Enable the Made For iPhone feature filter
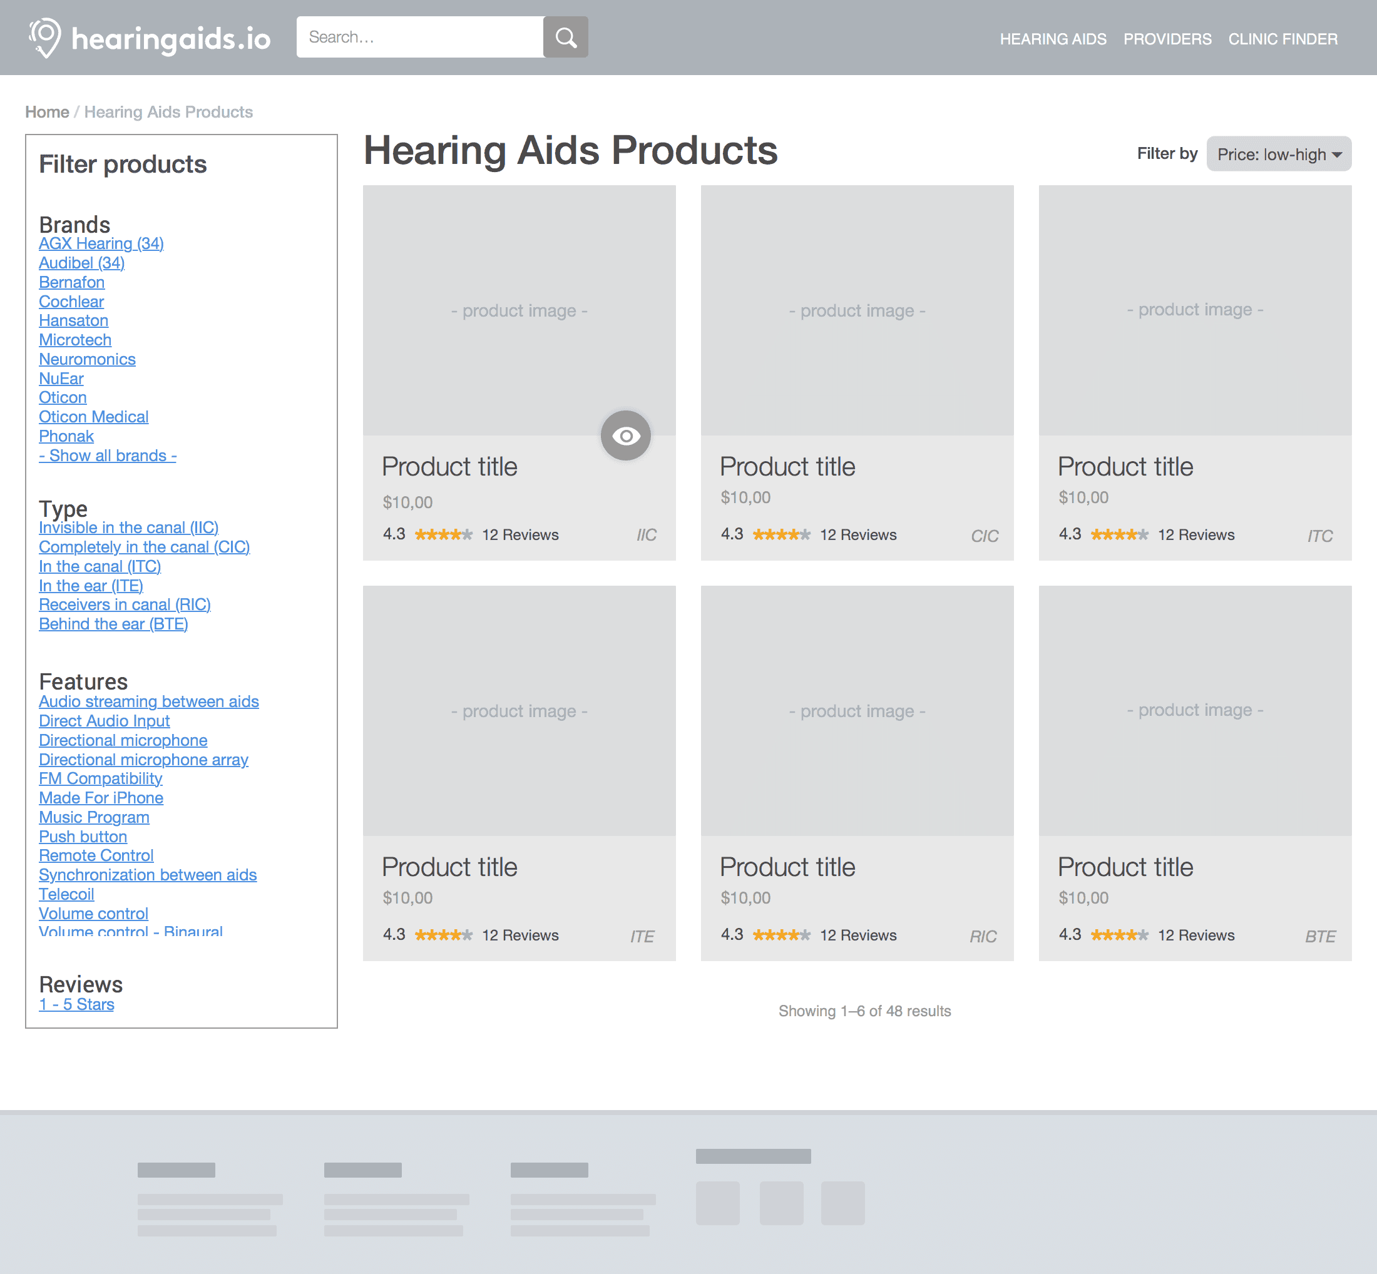The image size is (1377, 1274). [101, 798]
